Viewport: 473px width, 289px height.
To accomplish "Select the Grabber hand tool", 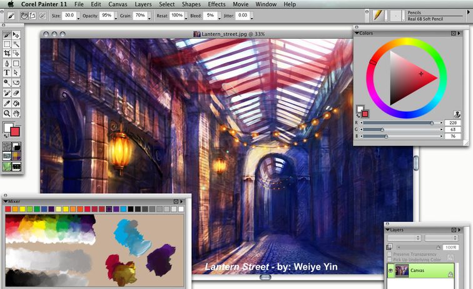I will pyautogui.click(x=16, y=113).
